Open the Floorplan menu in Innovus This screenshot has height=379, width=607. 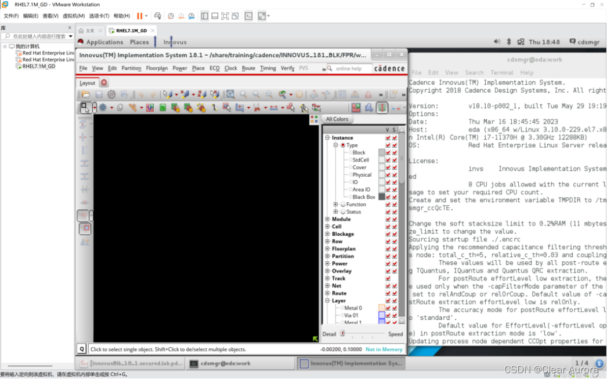(157, 68)
